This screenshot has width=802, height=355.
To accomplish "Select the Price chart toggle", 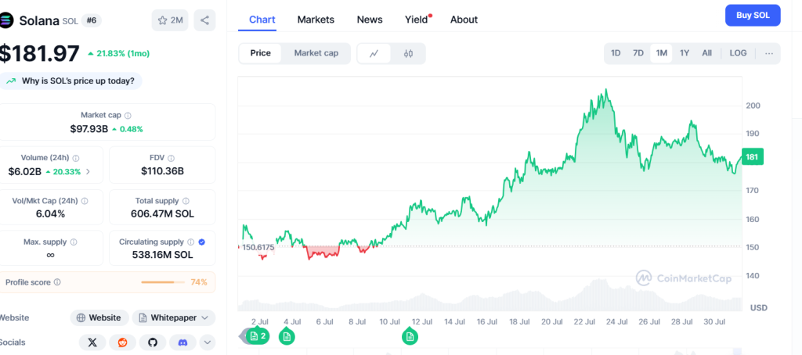I will pyautogui.click(x=260, y=53).
